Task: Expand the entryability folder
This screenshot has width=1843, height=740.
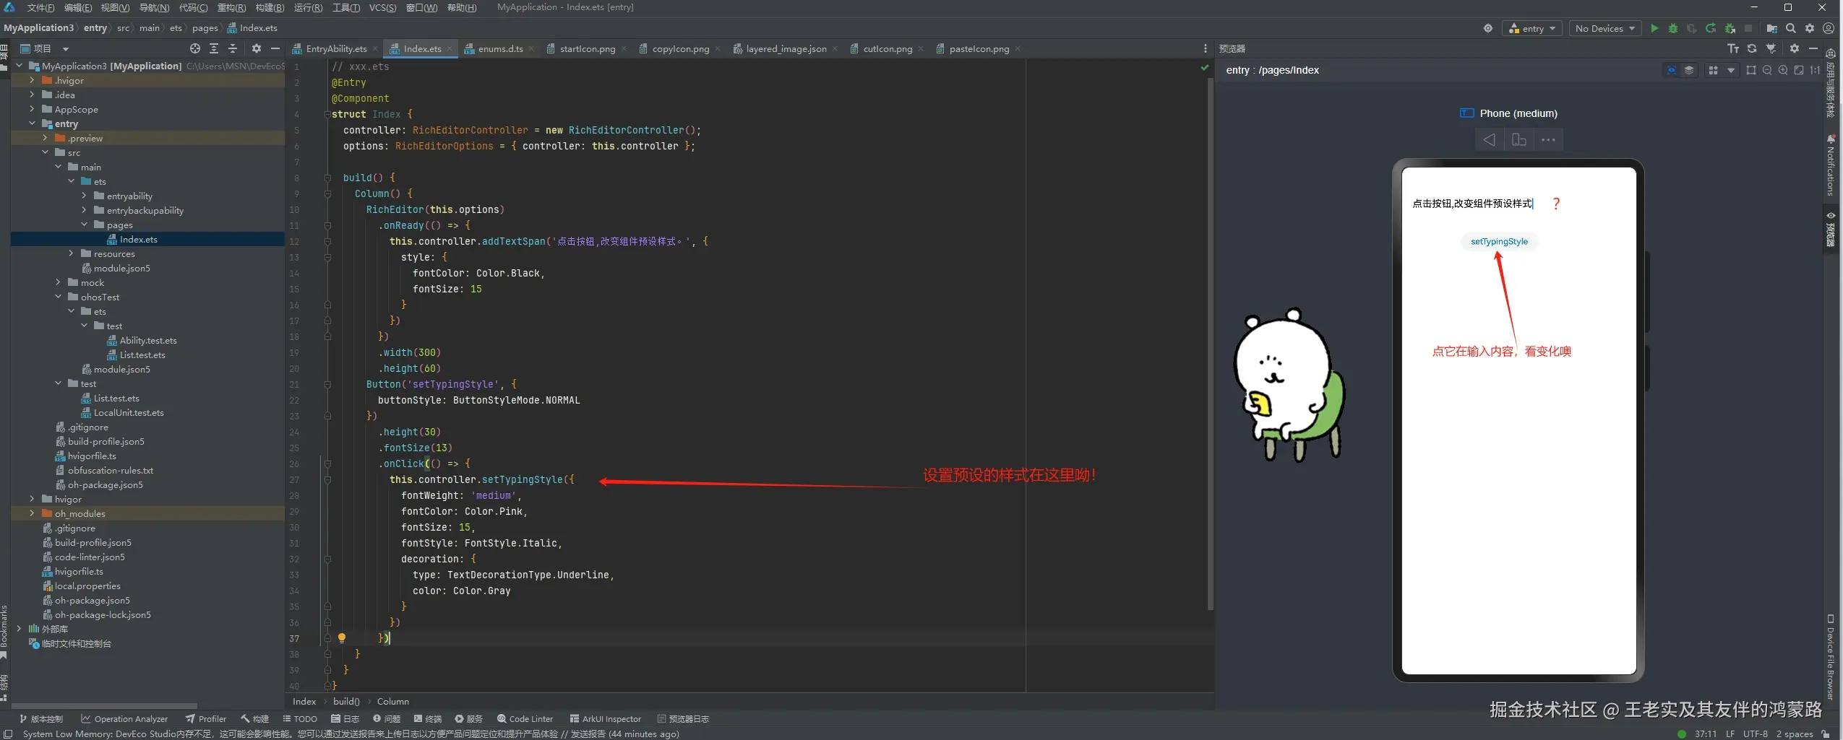Action: point(84,196)
